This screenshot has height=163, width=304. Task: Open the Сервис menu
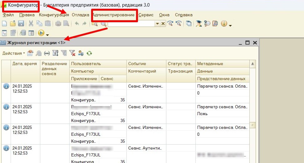coord(146,15)
